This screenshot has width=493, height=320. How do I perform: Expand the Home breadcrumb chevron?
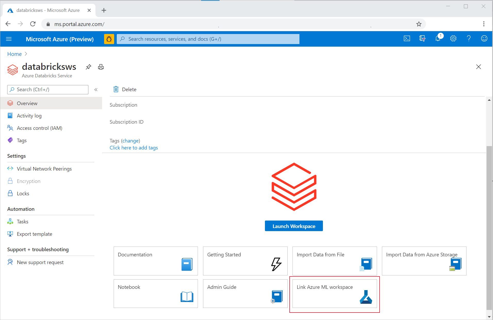pyautogui.click(x=26, y=54)
